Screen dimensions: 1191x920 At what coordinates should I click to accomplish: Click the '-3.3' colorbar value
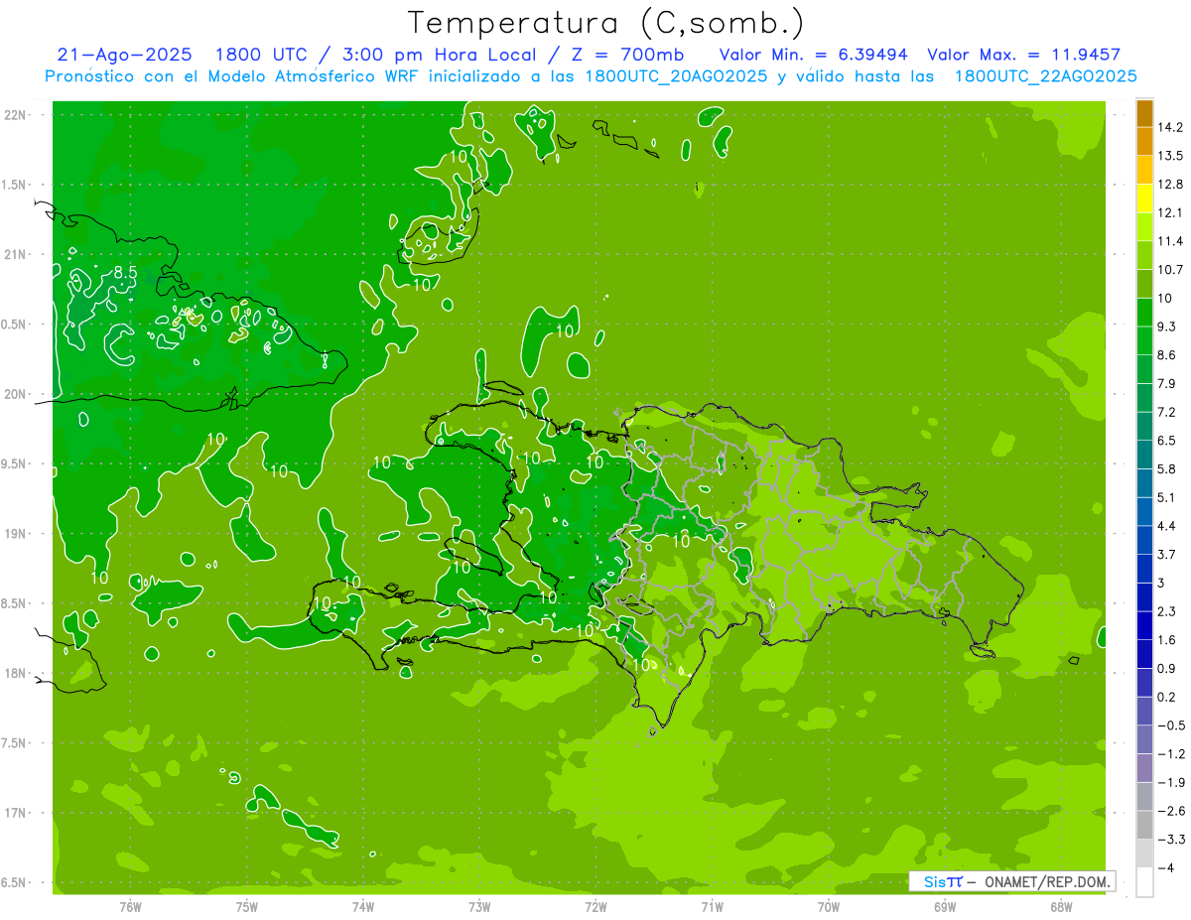coord(1170,839)
